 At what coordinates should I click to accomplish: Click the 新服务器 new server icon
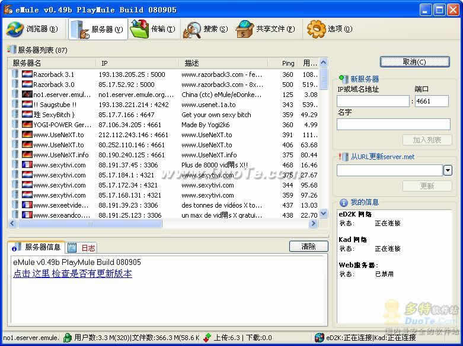click(343, 79)
